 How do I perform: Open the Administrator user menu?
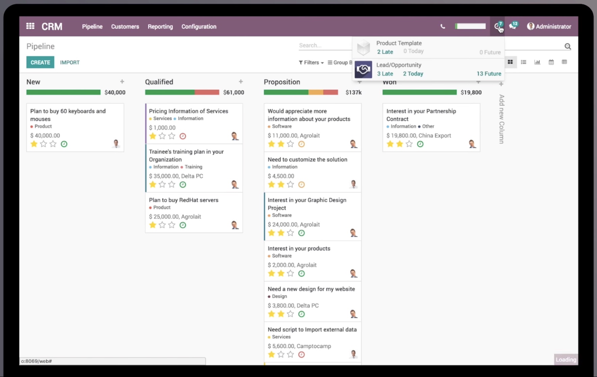549,26
